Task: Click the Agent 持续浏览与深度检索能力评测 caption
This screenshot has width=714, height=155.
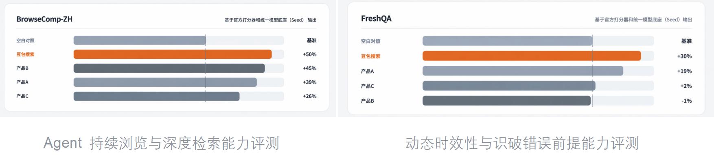Action: pyautogui.click(x=161, y=143)
